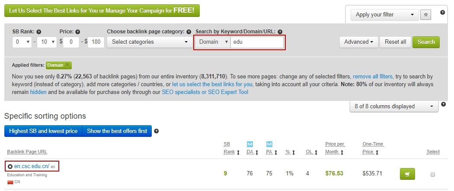Image resolution: width=454 pixels, height=191 pixels.
Task: Open the Apply your filter dropdown
Action: [x=384, y=15]
